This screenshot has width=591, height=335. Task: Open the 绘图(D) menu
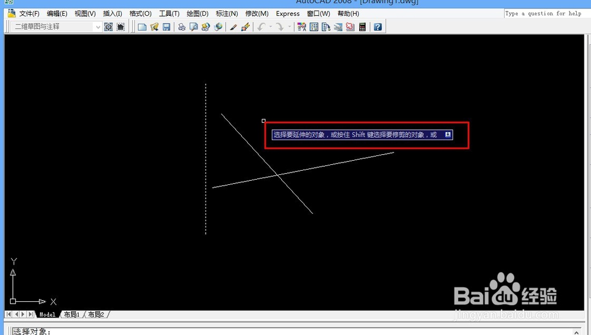[x=197, y=14]
